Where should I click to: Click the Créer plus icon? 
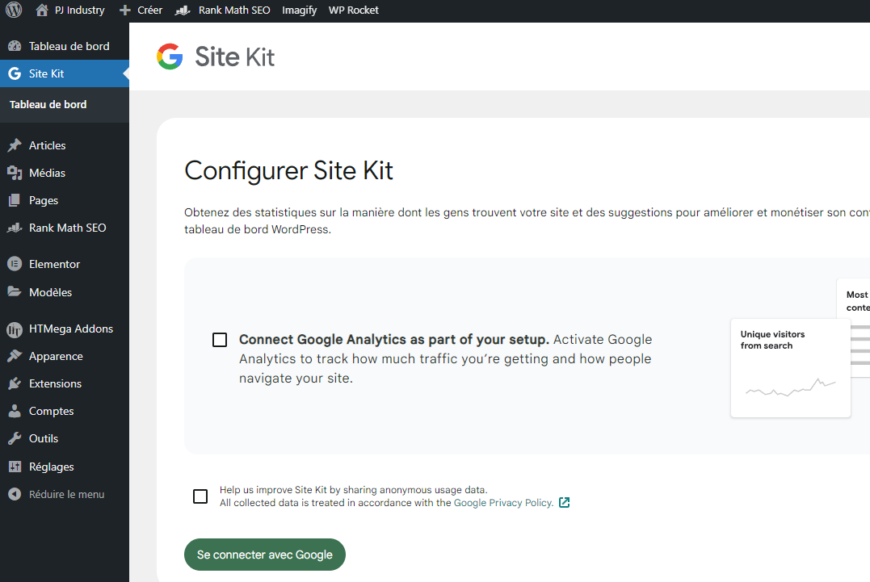point(124,10)
